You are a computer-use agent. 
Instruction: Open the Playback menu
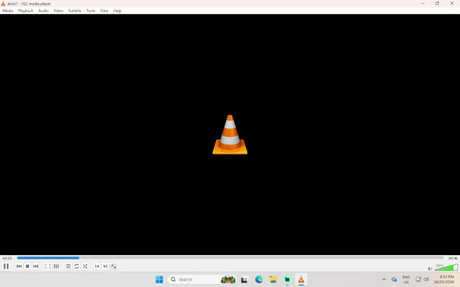pos(26,10)
